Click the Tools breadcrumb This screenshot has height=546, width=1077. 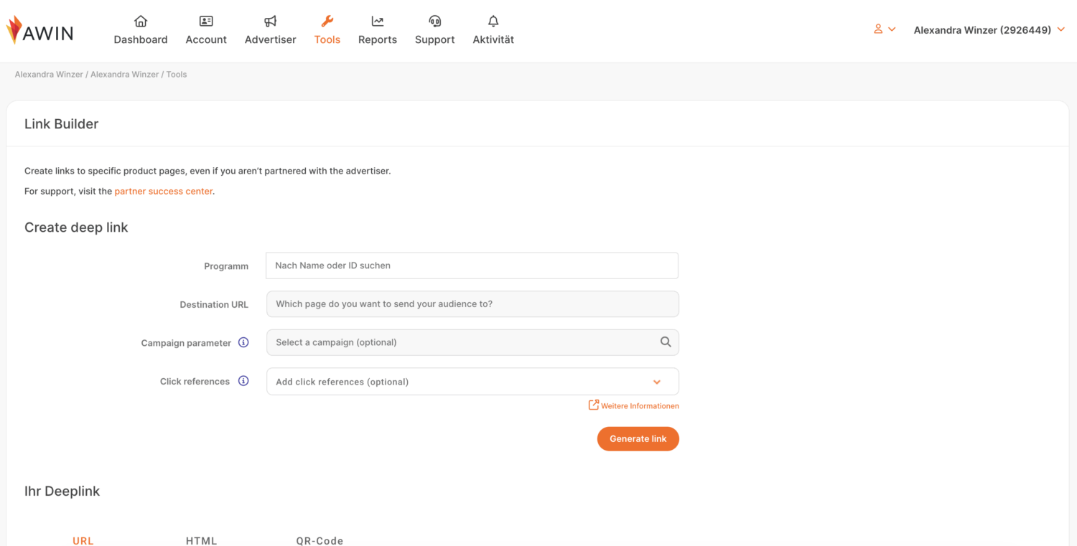click(x=177, y=74)
